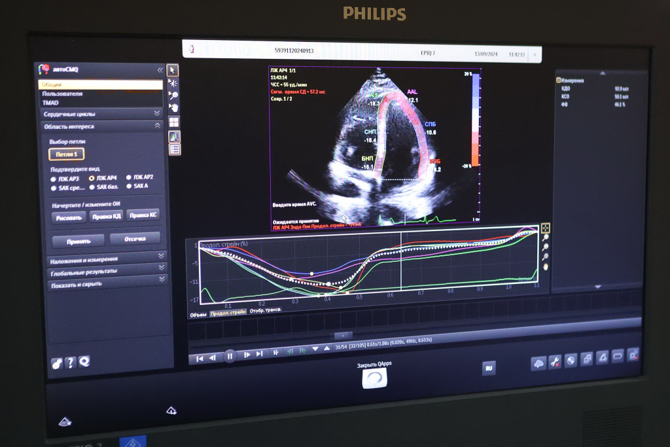The height and width of the screenshot is (447, 670).
Task: Open the four-pane layout view icon
Action: click(174, 122)
